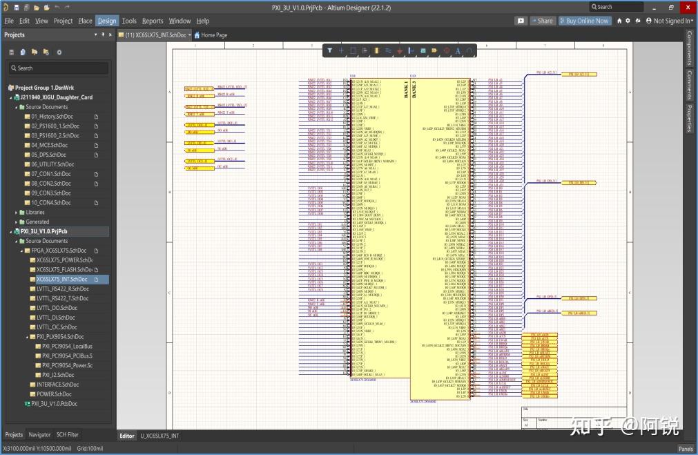Open LVTTL_DO.SchDoc in the project tree
Screen dimensions: 698x455
click(57, 308)
